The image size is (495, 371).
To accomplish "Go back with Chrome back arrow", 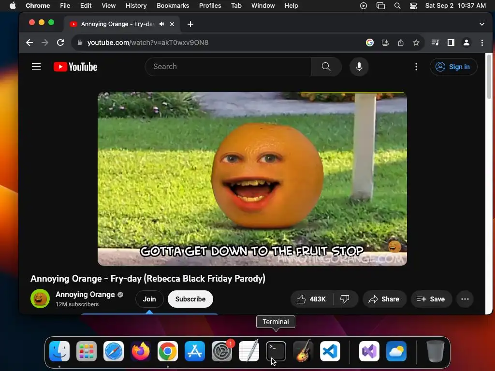I will (29, 43).
